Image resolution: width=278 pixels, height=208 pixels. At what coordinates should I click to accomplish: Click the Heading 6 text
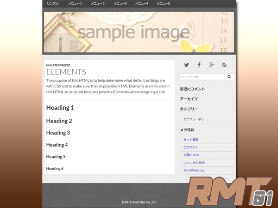point(55,169)
